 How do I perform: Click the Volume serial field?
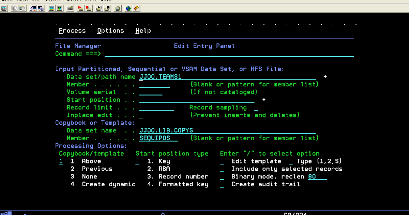151,92
